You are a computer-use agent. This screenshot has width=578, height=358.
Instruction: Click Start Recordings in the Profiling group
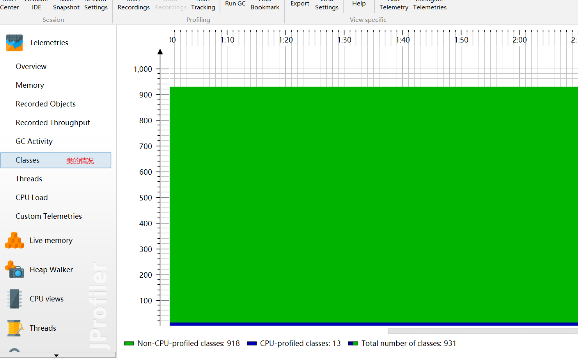click(133, 5)
